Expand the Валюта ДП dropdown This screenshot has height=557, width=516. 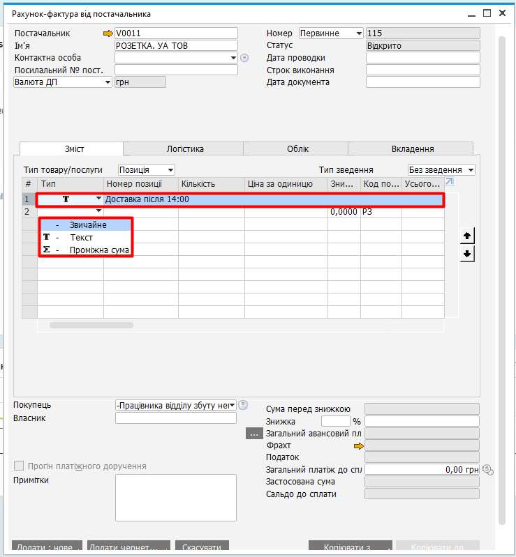pyautogui.click(x=108, y=82)
